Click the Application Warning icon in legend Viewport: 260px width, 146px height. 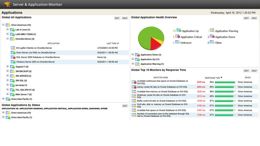[x=212, y=31]
